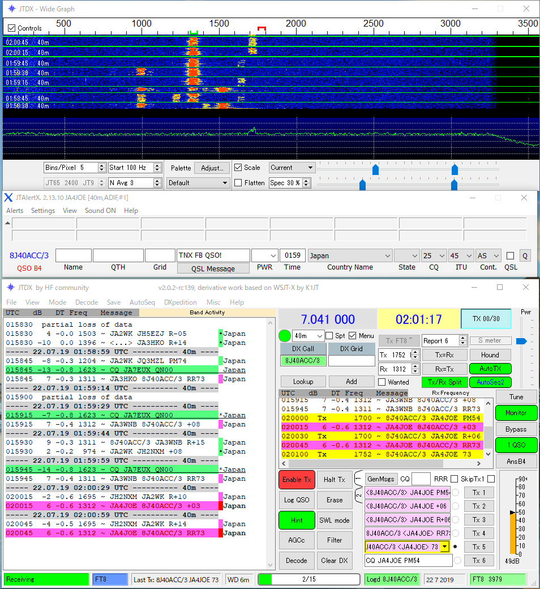The image size is (540, 589).
Task: Open the yellow Tx 5 message dropdown arrow
Action: click(444, 547)
